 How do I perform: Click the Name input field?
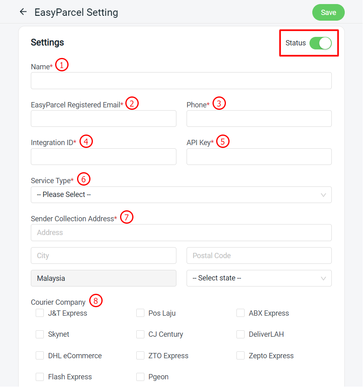click(x=181, y=81)
